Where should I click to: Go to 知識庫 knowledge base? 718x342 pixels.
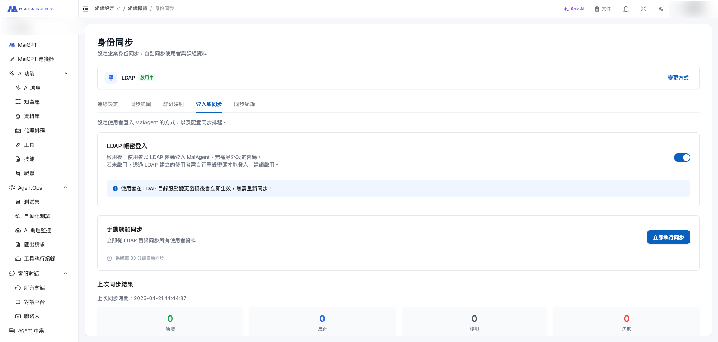point(31,102)
